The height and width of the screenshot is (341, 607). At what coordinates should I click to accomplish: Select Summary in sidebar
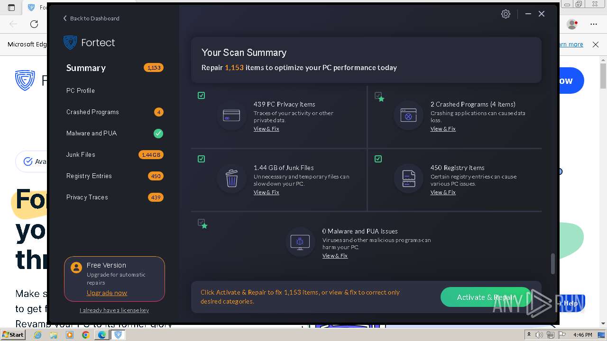click(86, 68)
